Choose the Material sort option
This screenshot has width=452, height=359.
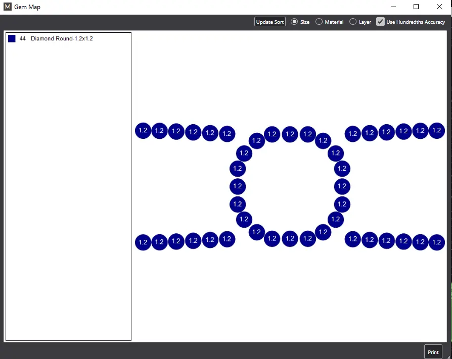319,22
